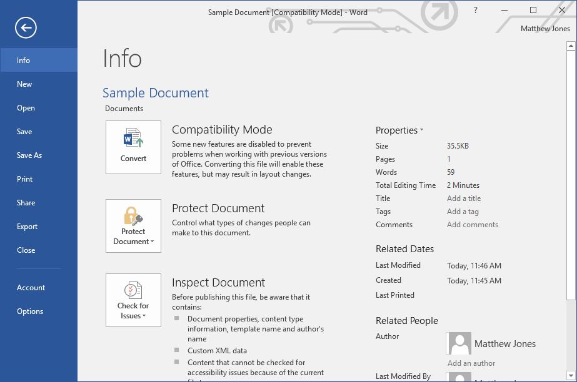Open Word Options

click(x=39, y=311)
